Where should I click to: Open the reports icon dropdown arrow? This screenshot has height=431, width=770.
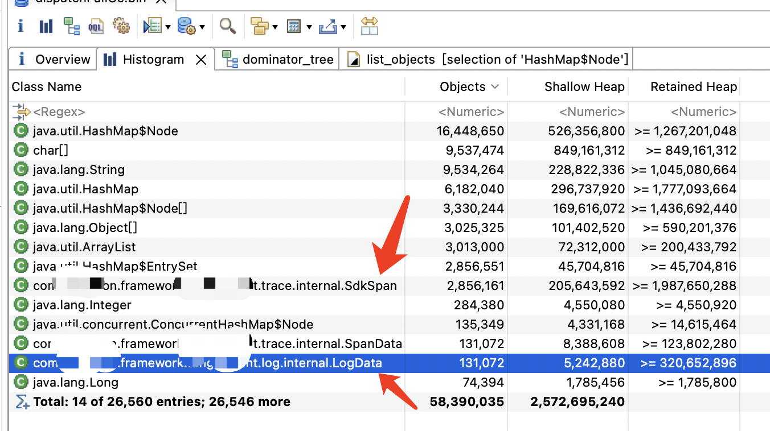point(168,27)
